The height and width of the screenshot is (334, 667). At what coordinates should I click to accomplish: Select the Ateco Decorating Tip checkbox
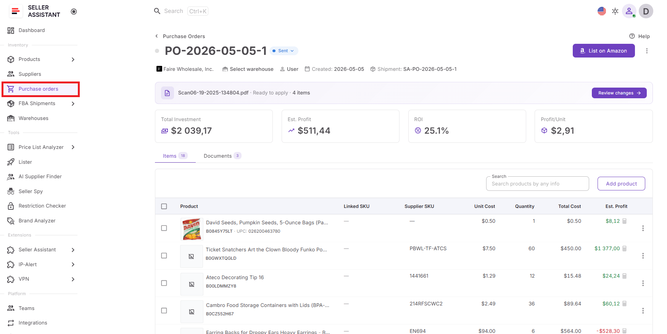[x=164, y=283]
